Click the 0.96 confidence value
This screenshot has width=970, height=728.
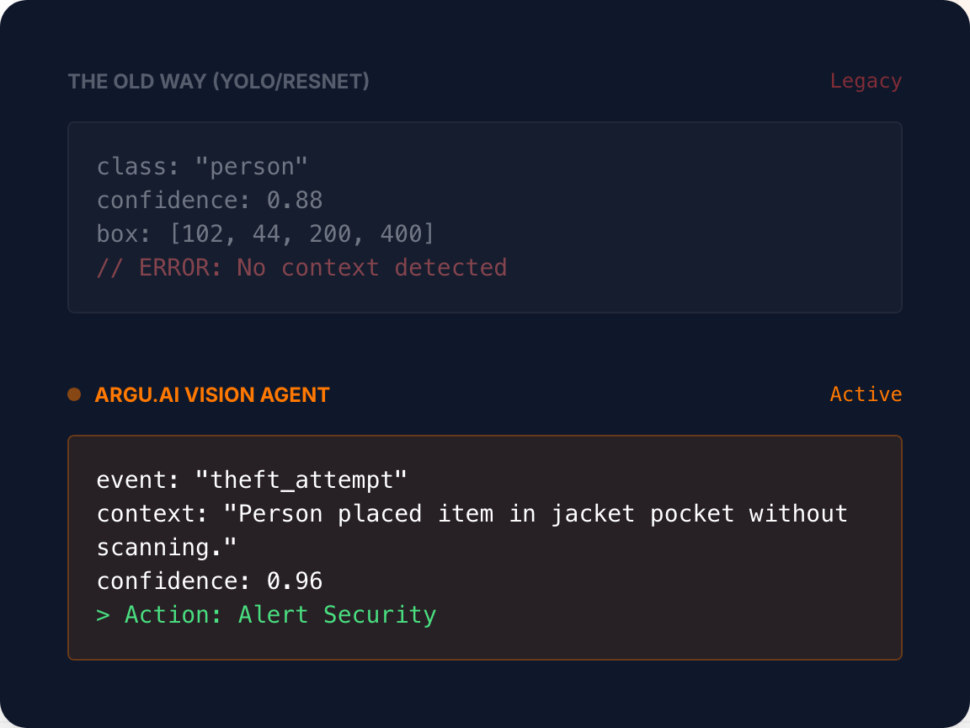coord(295,581)
